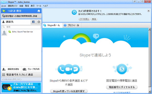The width and height of the screenshot is (152, 94).
Task: Open the ヘルプ menu
Action: 45,6
